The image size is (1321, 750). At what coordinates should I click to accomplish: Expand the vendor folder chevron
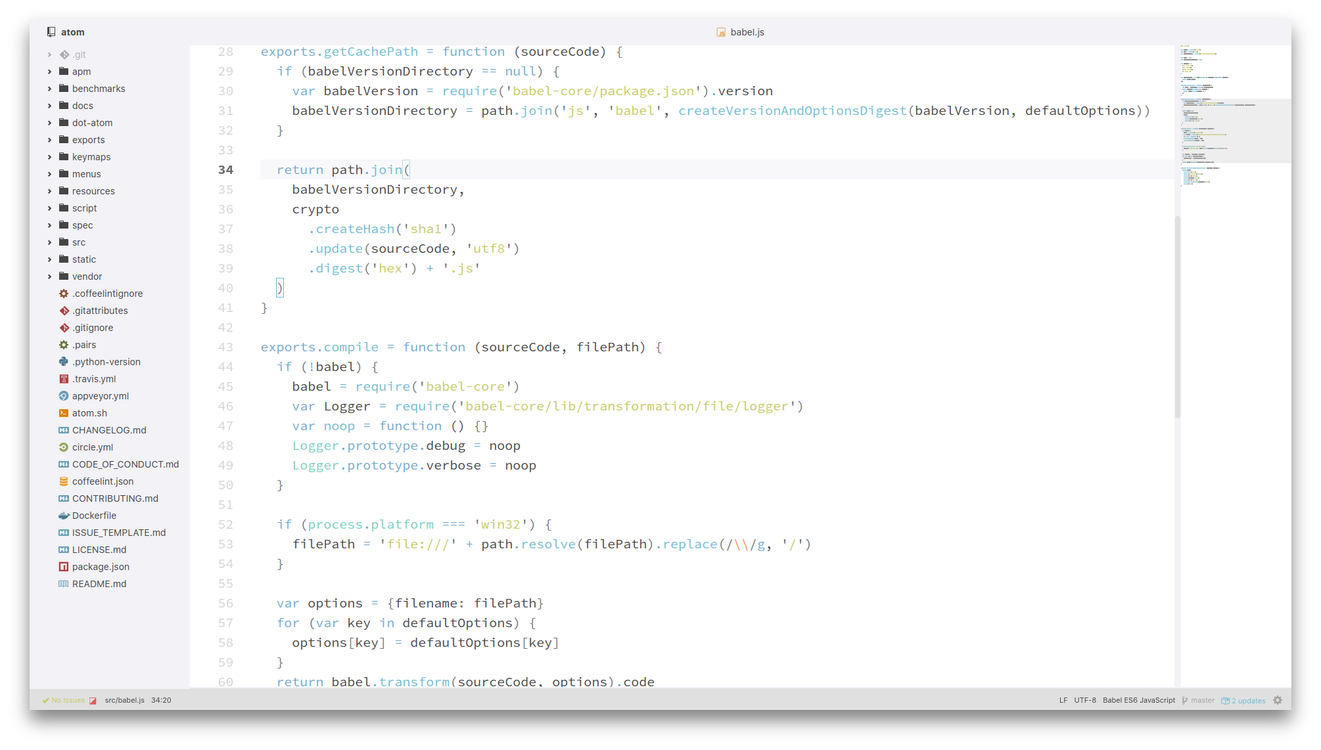click(49, 276)
